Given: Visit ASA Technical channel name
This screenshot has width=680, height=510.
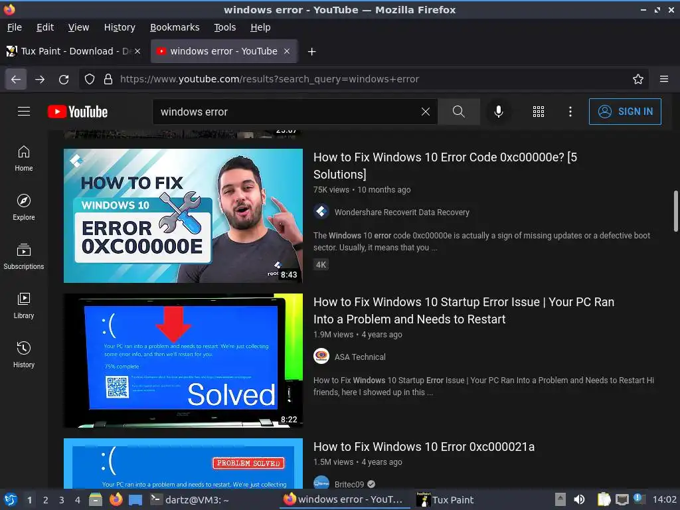Looking at the screenshot, I should coord(360,357).
